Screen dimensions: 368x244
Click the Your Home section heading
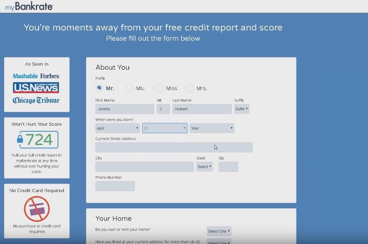pyautogui.click(x=113, y=218)
